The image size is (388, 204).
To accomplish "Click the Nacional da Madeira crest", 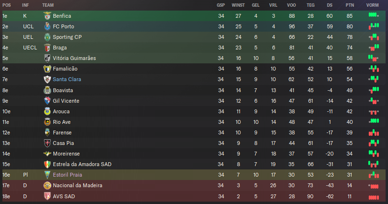I will [x=47, y=185].
